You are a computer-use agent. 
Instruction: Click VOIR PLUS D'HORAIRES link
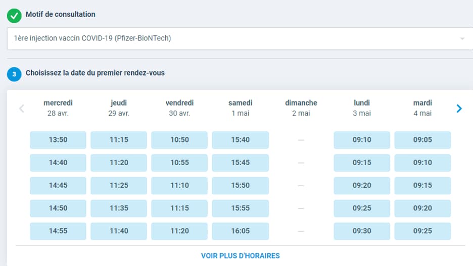(241, 256)
